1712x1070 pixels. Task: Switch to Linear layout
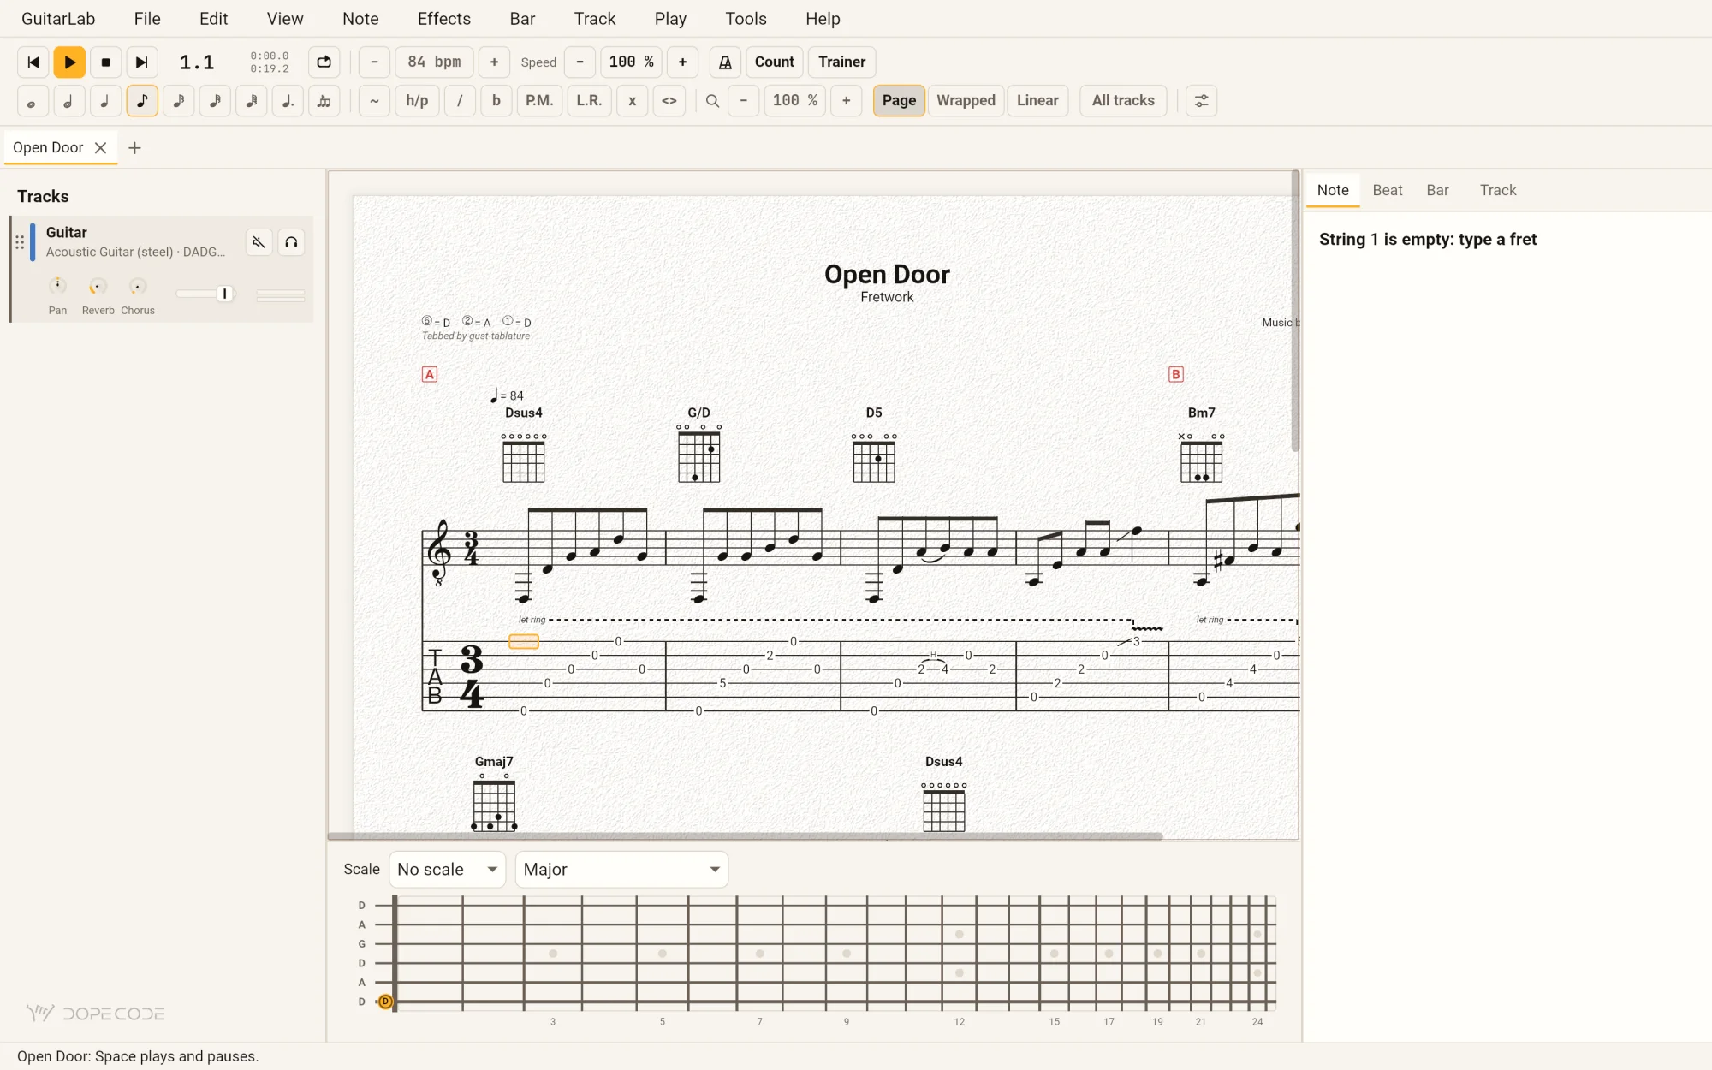[x=1037, y=101]
